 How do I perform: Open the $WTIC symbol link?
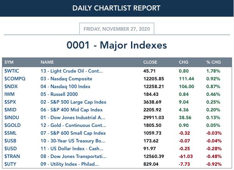pyautogui.click(x=12, y=71)
